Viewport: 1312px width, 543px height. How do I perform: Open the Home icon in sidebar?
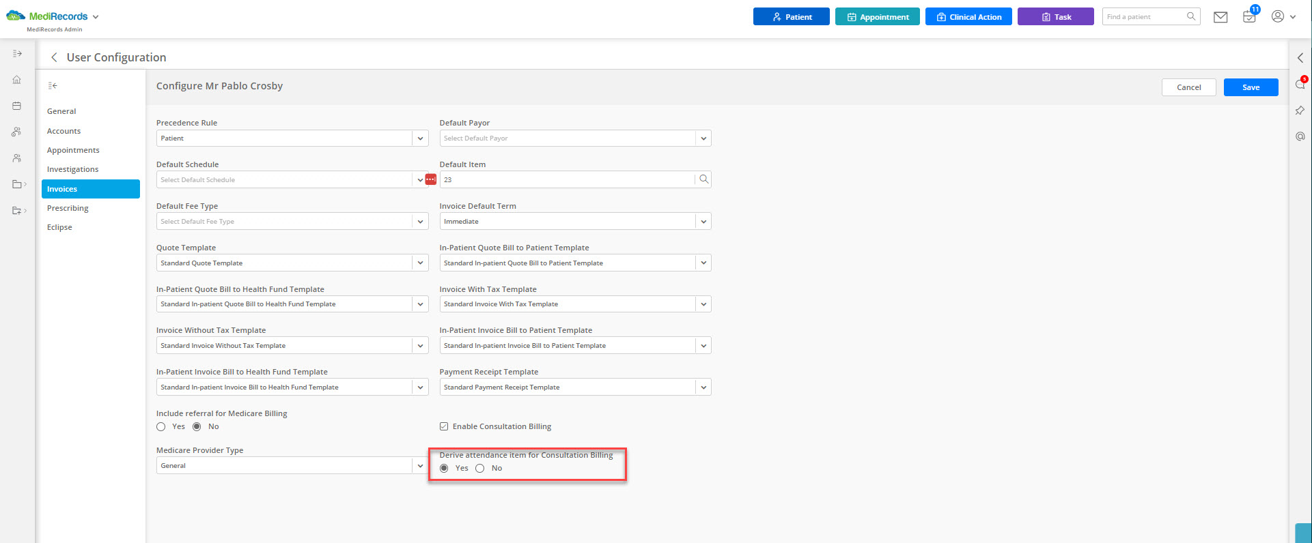17,80
